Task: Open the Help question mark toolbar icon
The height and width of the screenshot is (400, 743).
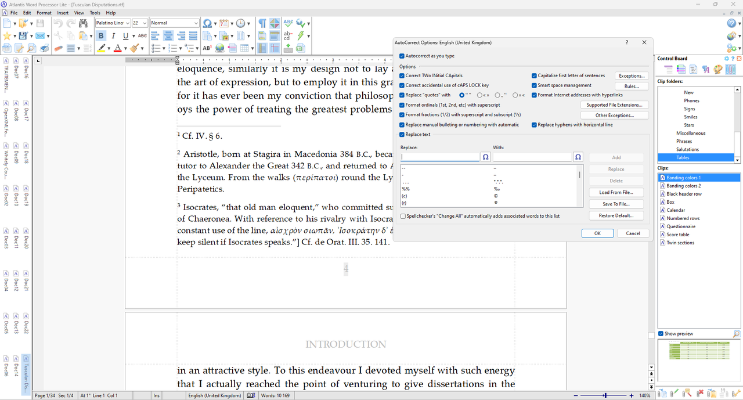Action: (731, 23)
